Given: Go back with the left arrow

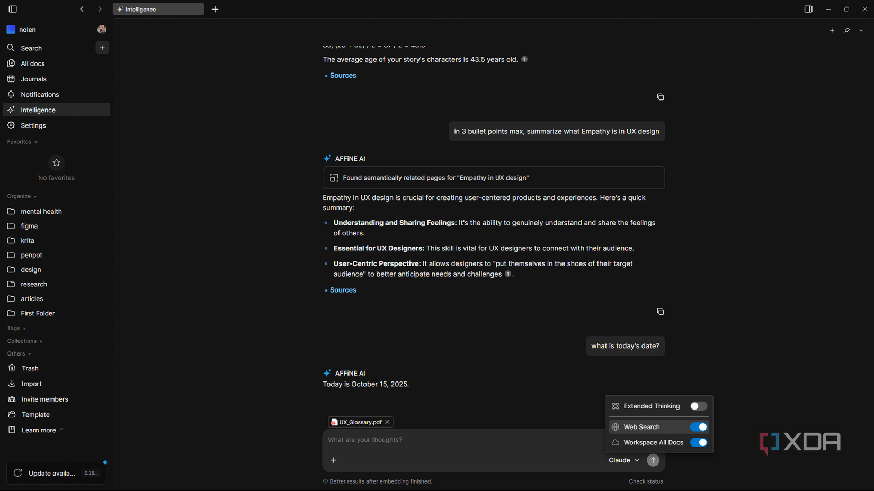Looking at the screenshot, I should pyautogui.click(x=82, y=9).
